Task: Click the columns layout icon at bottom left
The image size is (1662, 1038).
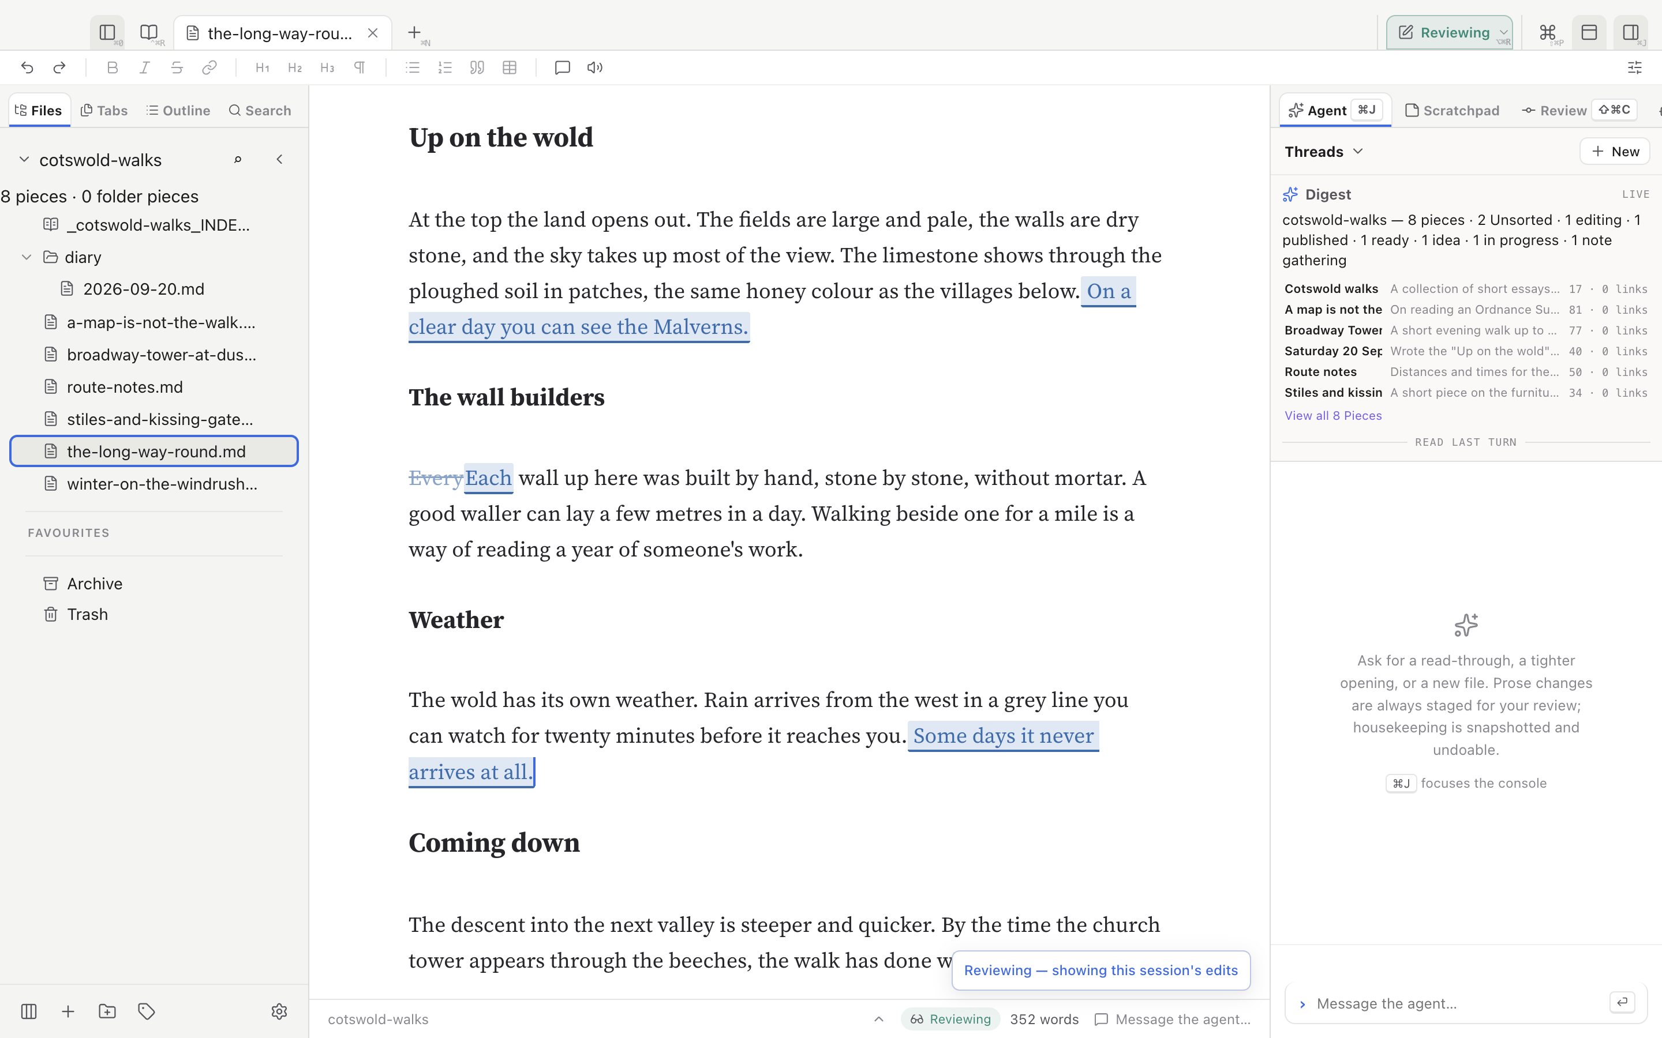Action: pyautogui.click(x=29, y=1010)
